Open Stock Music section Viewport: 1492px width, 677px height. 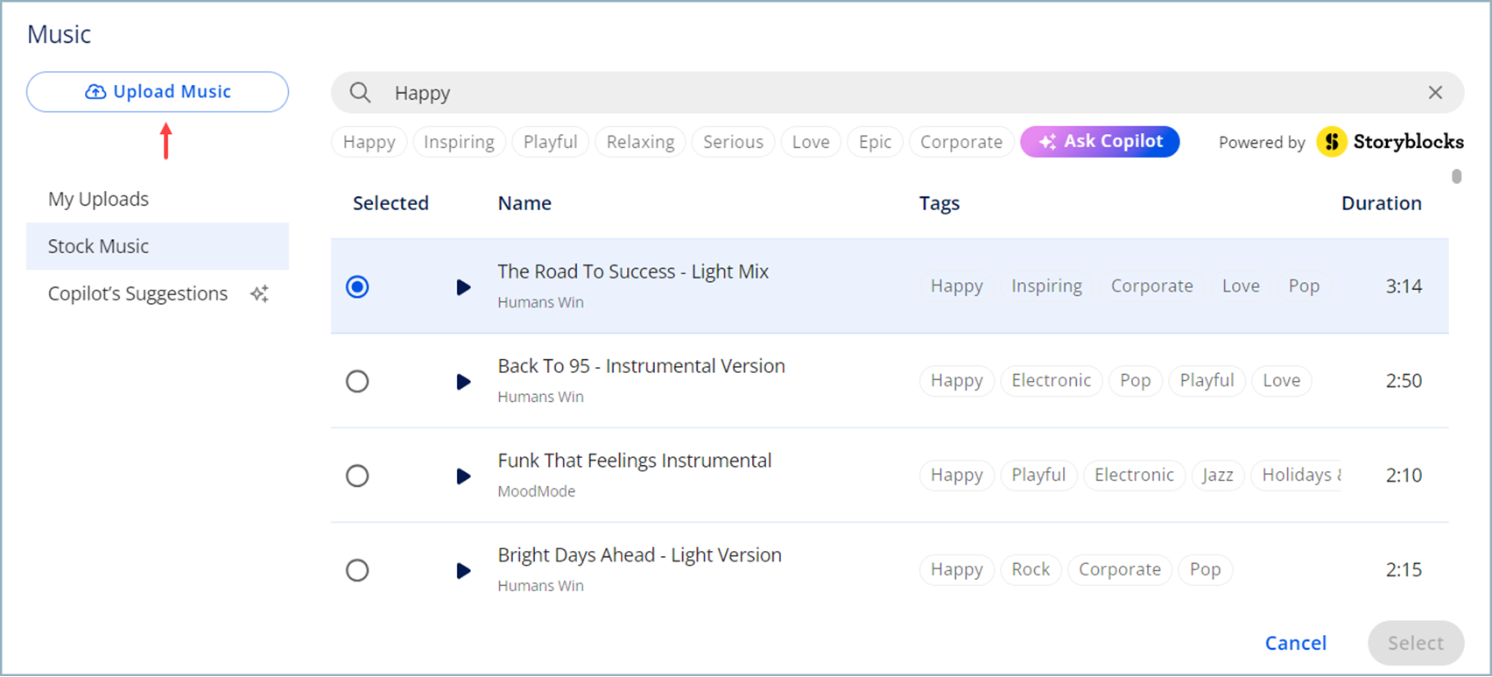[x=158, y=246]
